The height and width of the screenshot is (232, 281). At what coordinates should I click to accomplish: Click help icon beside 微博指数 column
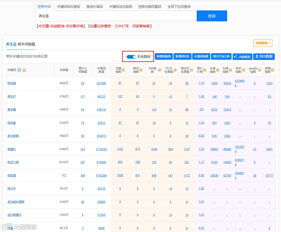tap(273, 70)
